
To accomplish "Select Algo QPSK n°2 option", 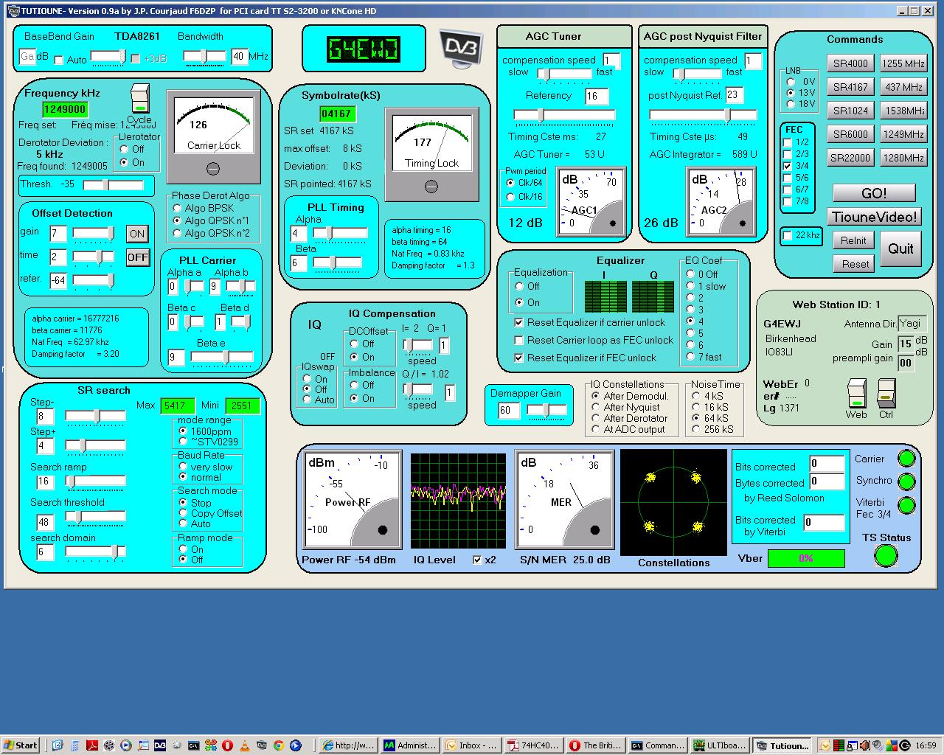I will click(x=177, y=233).
